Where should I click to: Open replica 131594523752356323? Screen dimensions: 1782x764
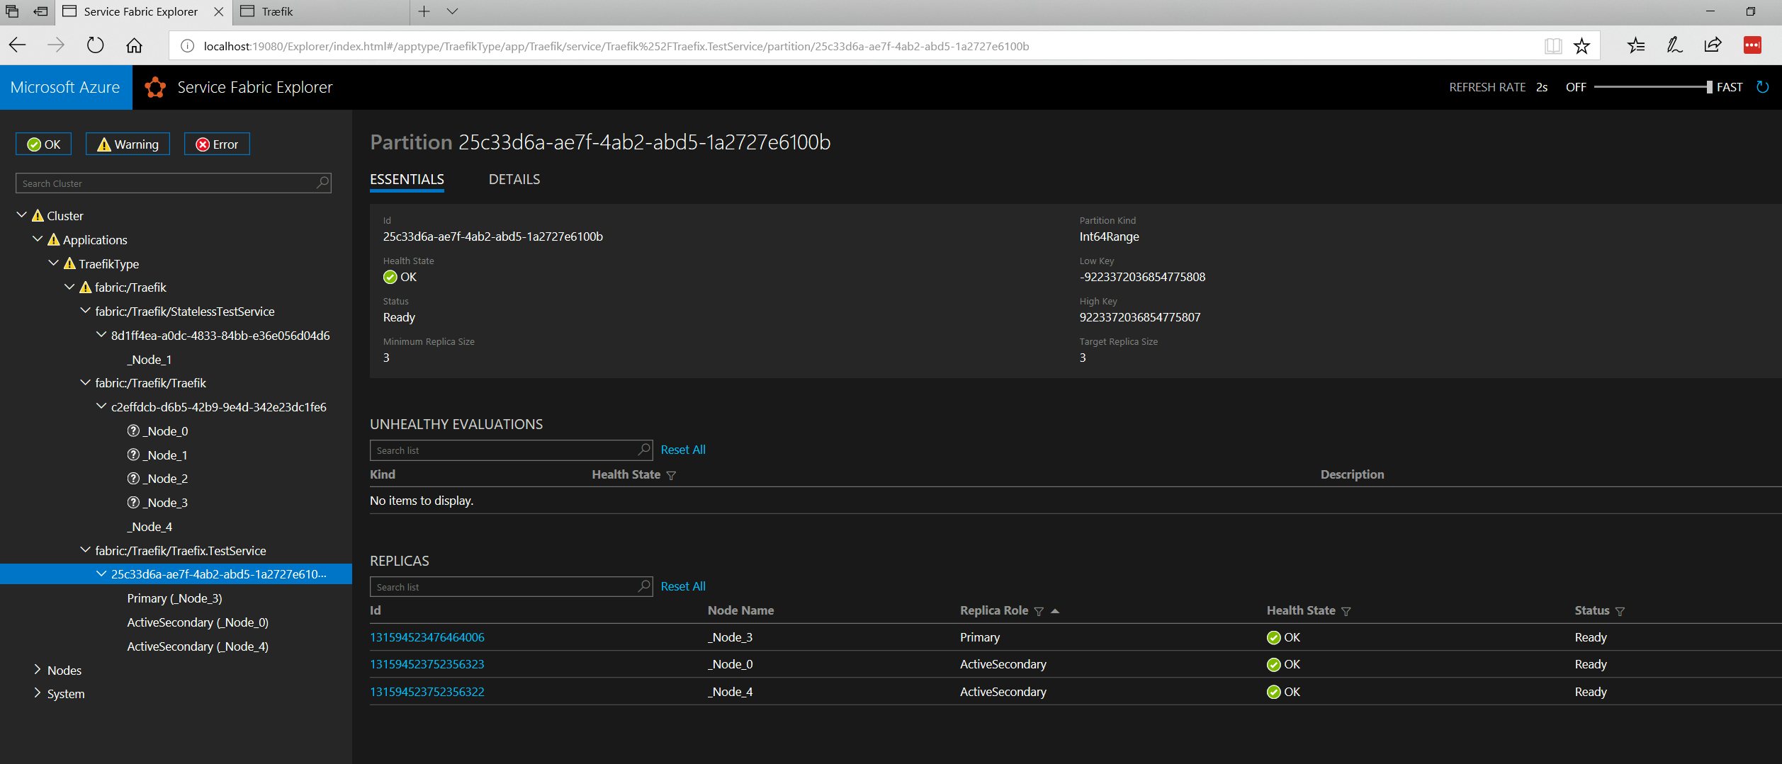[427, 664]
